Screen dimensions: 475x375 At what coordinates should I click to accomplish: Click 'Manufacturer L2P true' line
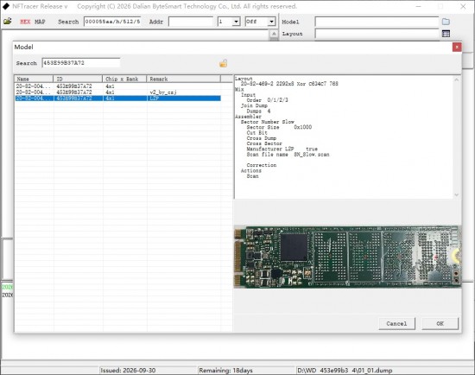[x=282, y=149]
